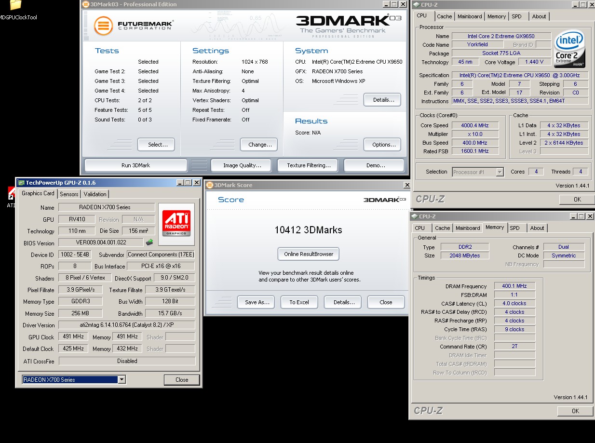Switch to CPU tab in lower CPU-Z window
The image size is (595, 443).
point(420,228)
